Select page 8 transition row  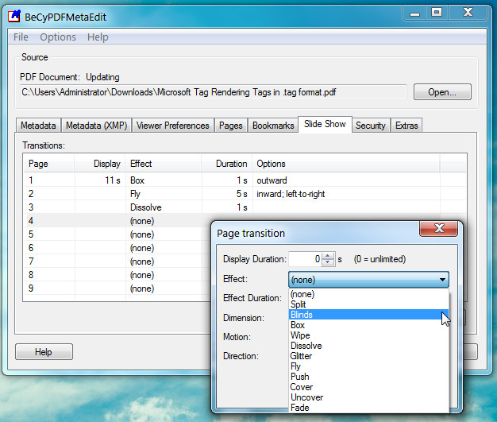click(118, 275)
